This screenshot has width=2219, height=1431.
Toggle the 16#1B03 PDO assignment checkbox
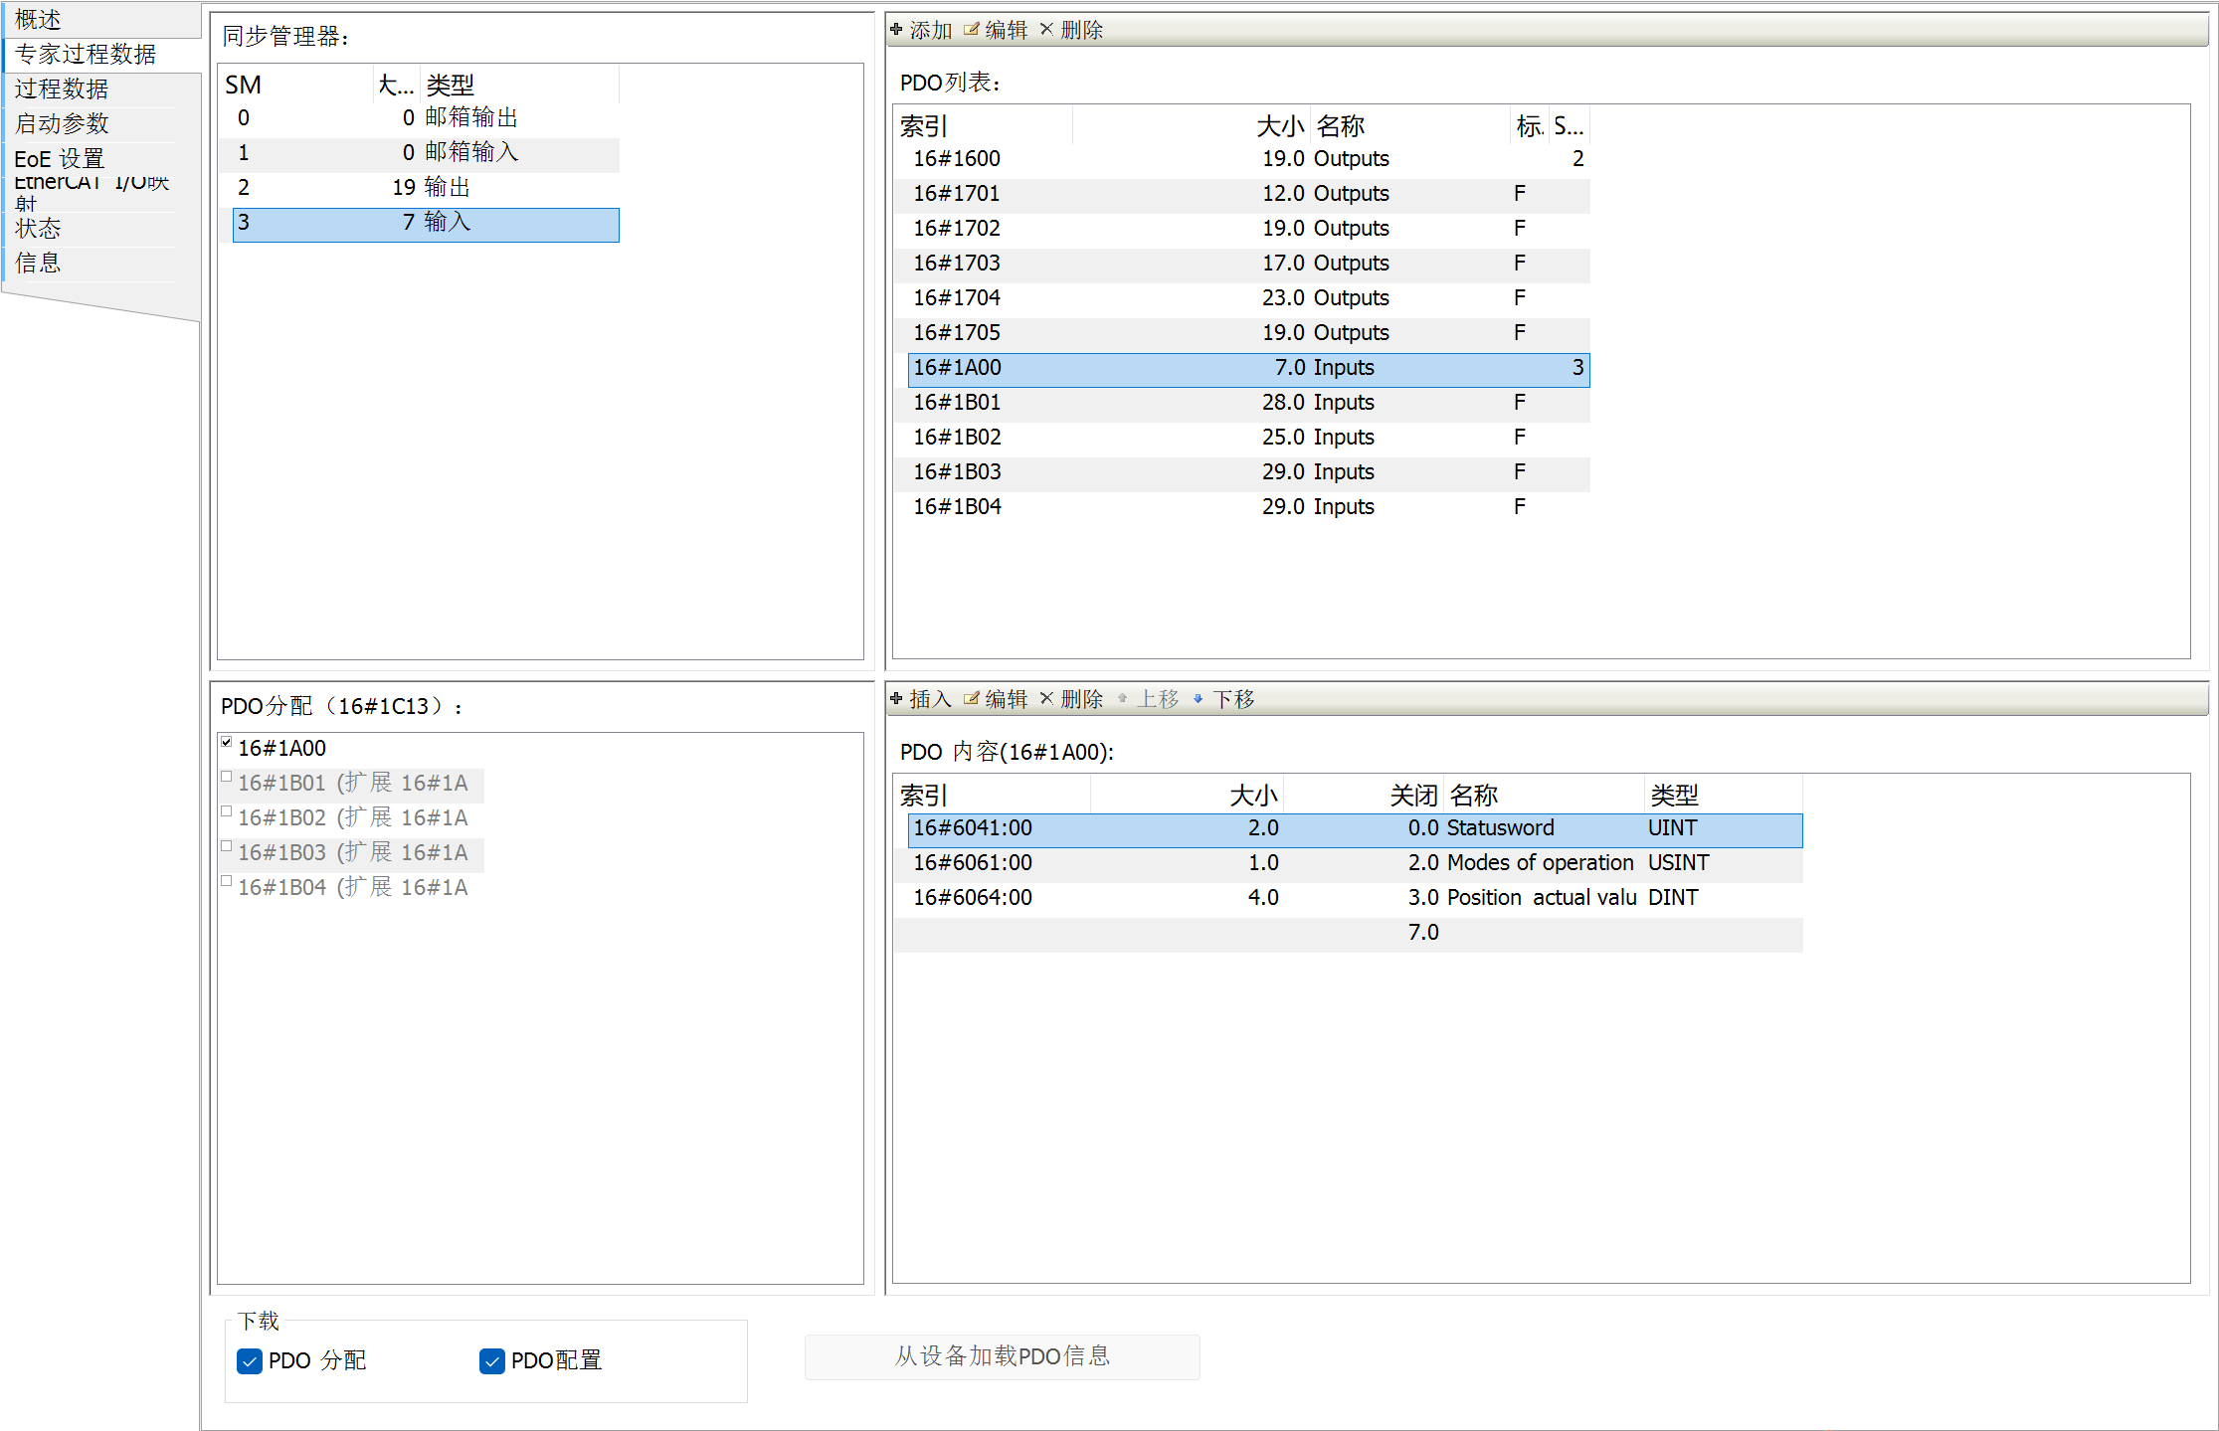(226, 846)
